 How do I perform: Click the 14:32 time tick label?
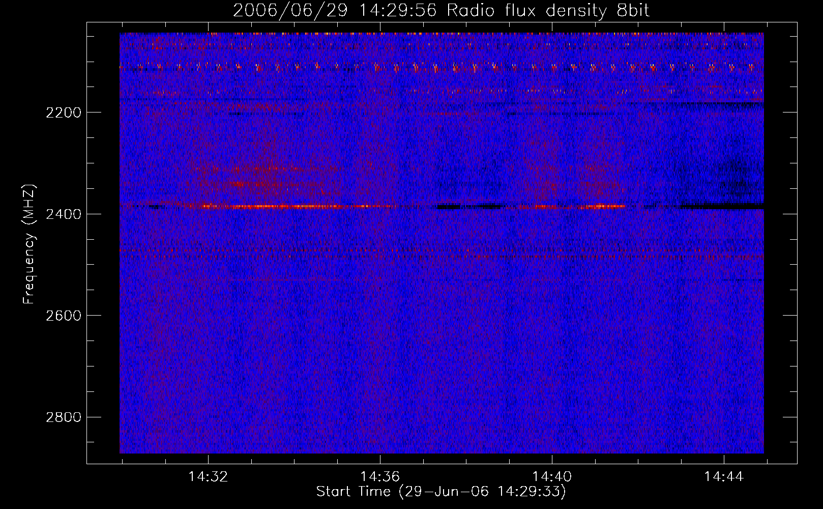[x=208, y=477]
